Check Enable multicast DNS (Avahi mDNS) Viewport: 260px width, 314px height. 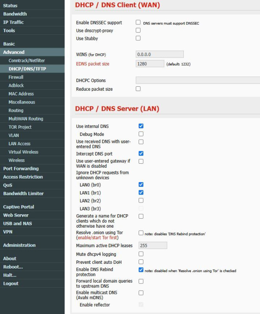click(141, 293)
